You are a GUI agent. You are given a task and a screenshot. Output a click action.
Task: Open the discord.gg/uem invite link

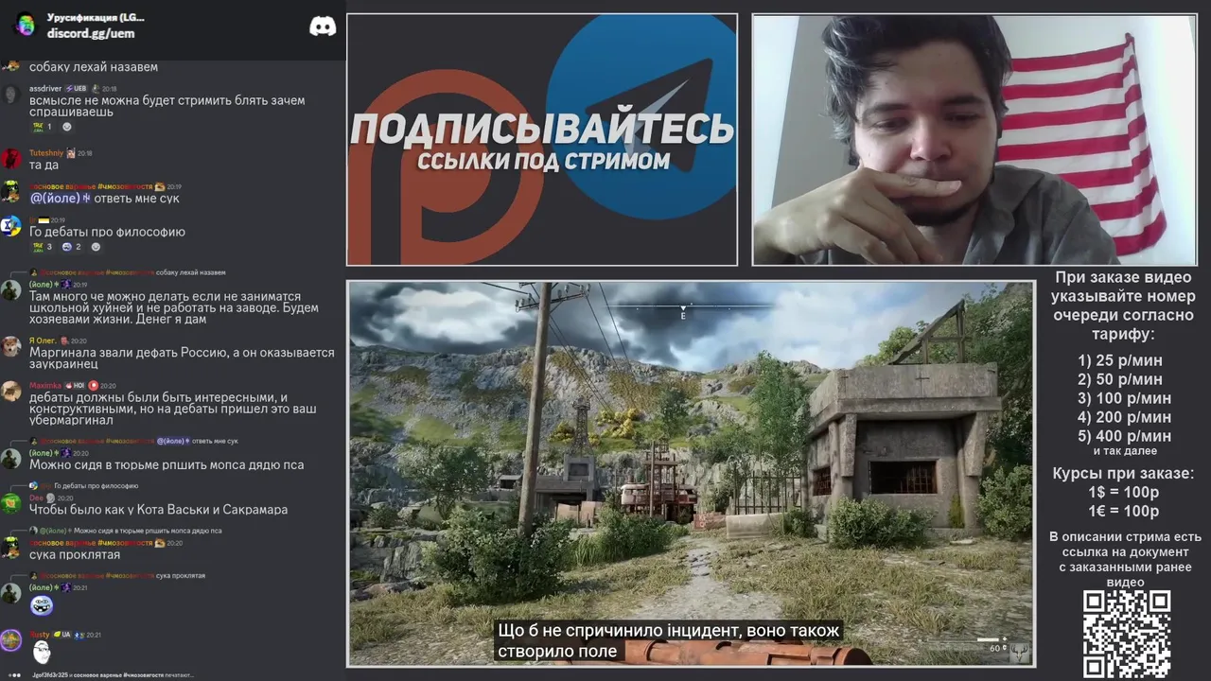click(x=91, y=33)
